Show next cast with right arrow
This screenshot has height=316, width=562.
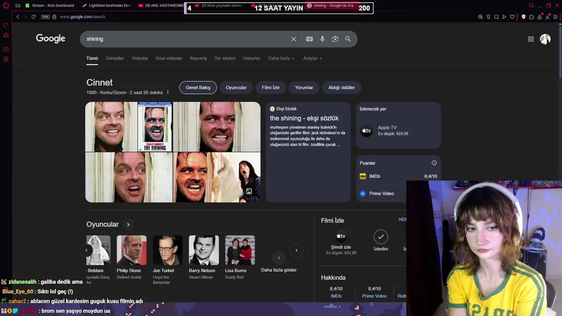296,250
